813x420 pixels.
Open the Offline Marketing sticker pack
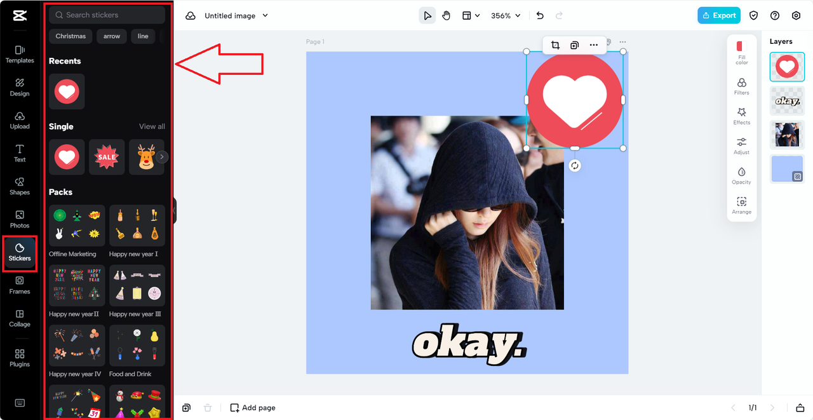coord(77,226)
